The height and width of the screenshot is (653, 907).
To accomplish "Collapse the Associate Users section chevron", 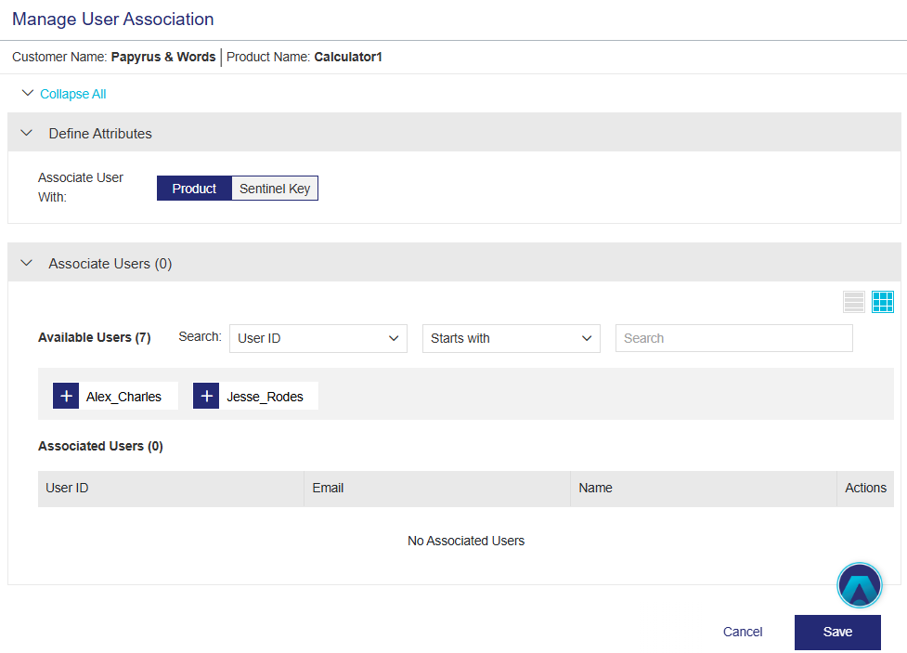I will tap(26, 264).
